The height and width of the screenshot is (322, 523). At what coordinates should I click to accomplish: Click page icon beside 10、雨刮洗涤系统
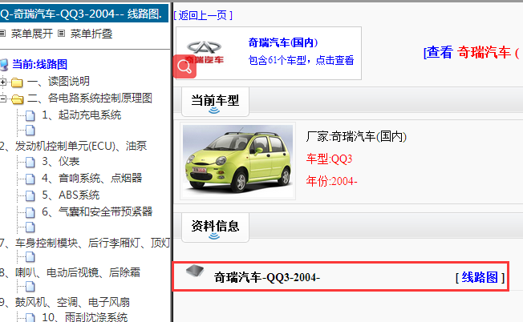coord(30,318)
